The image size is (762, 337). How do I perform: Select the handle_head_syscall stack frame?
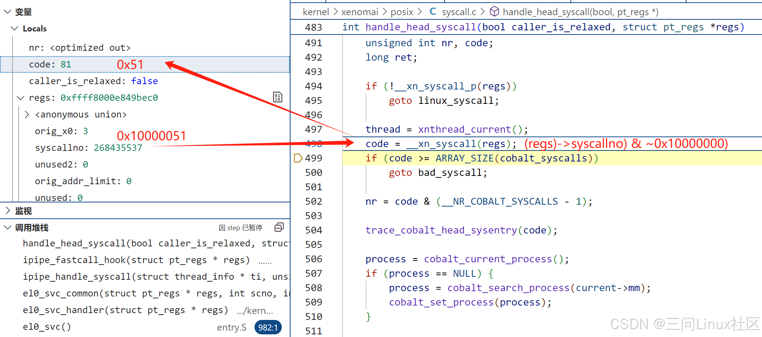tap(145, 243)
